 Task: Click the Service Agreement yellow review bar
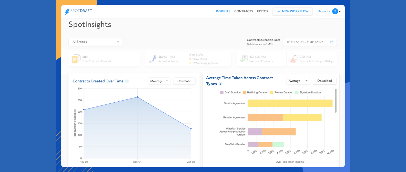coord(290,103)
